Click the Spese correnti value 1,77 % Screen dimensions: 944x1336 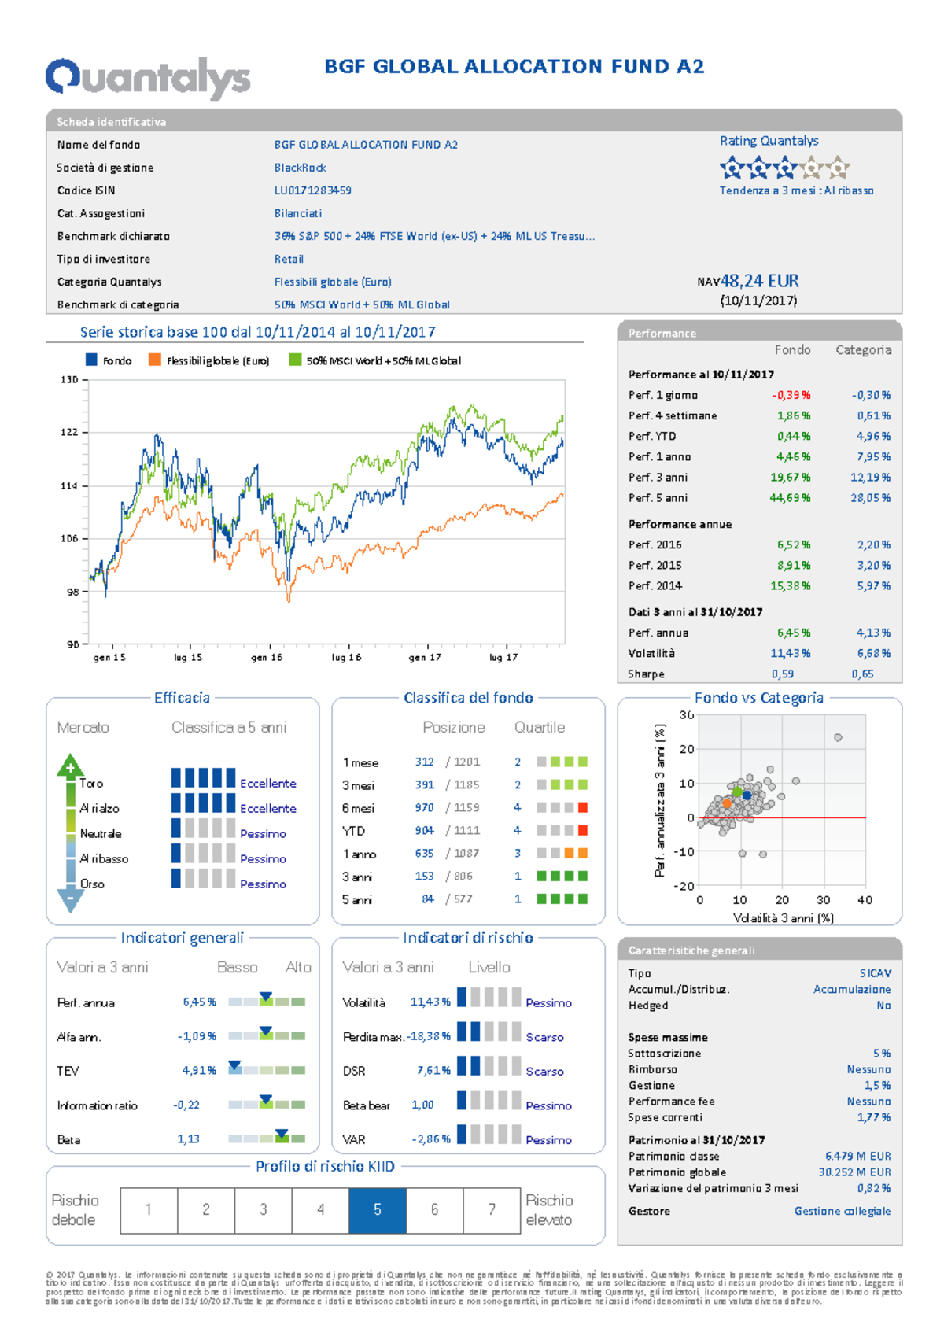coord(874,1117)
